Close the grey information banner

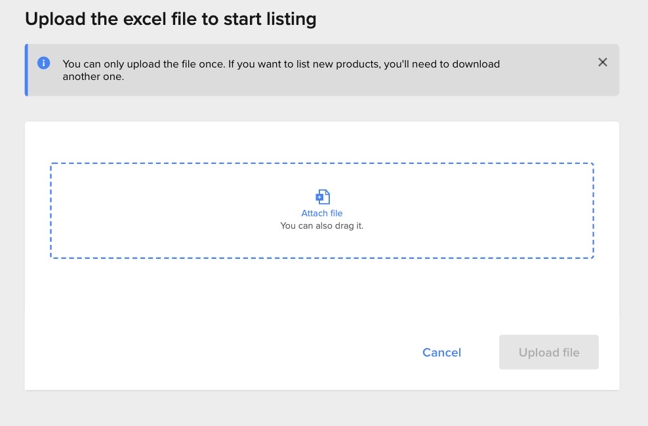click(603, 62)
